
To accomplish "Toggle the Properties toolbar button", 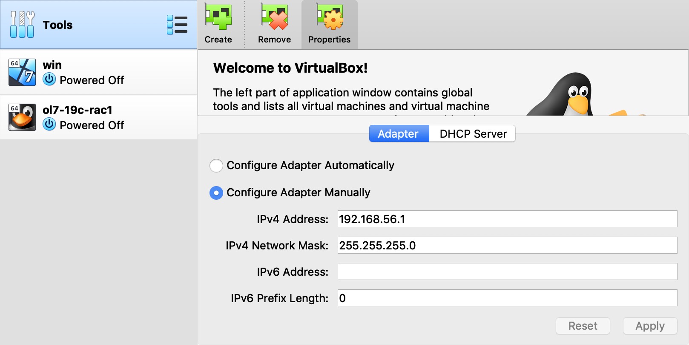I will (x=329, y=24).
